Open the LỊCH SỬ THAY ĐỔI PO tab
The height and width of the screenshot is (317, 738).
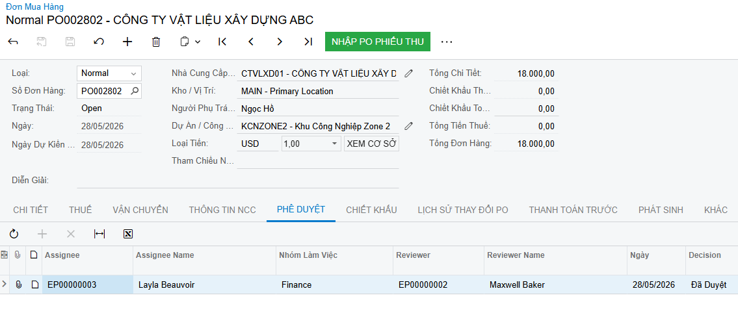463,210
